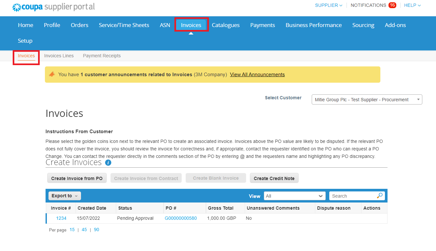Click the 1,000.00 GBP gross total
The width and height of the screenshot is (436, 251).
click(x=222, y=218)
